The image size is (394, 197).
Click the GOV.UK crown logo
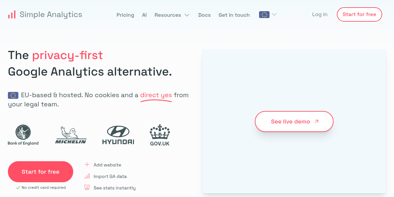pos(160,135)
